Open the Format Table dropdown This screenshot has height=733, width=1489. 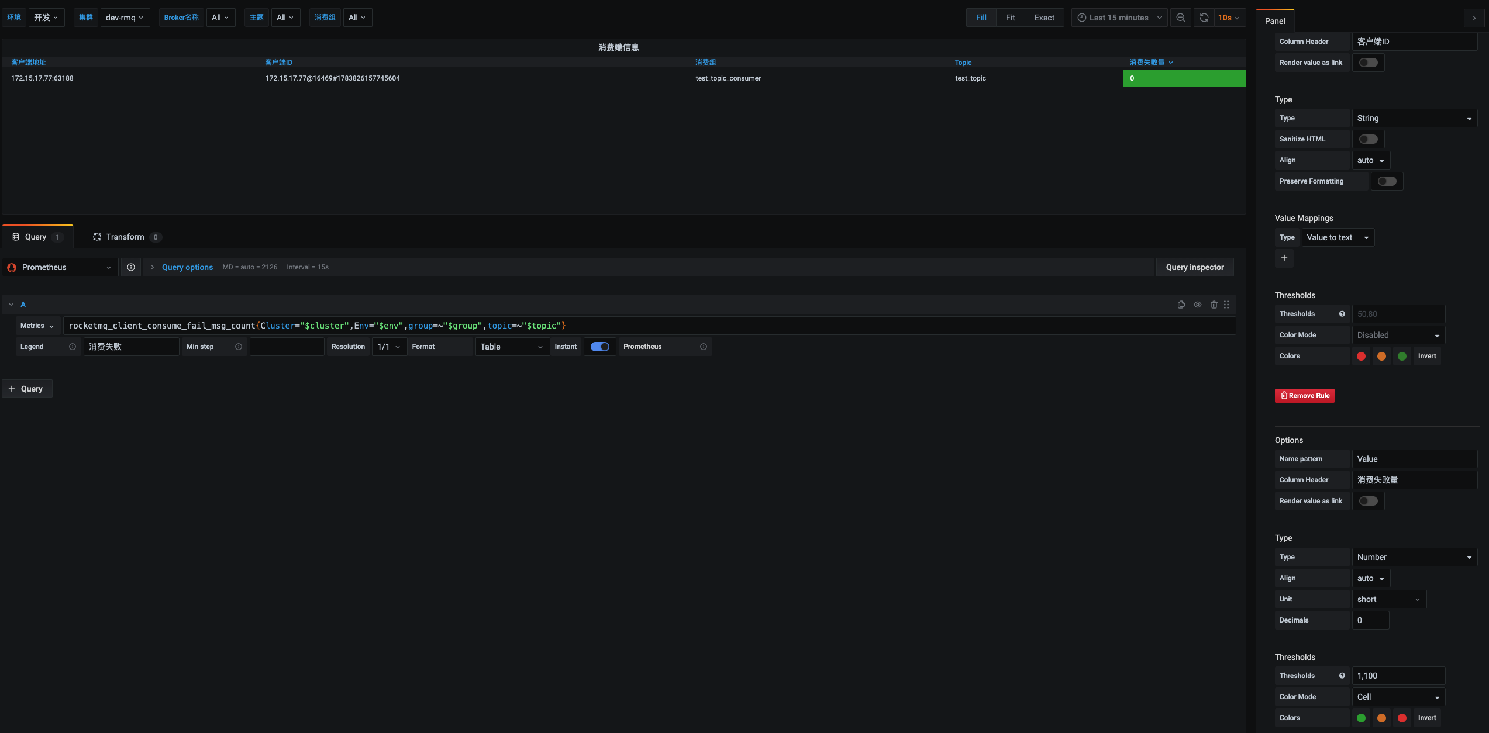[x=512, y=346]
